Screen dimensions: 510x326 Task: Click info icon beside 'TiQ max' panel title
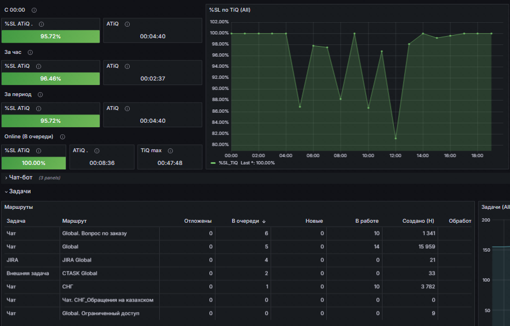[170, 151]
